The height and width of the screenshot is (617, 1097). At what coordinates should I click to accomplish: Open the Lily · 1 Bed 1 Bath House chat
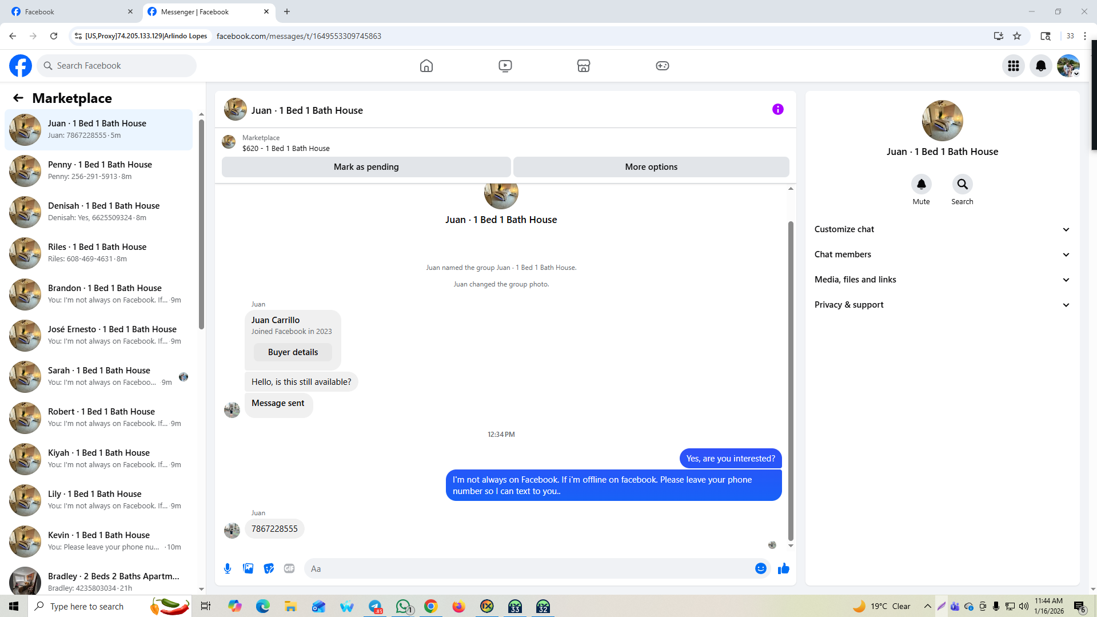click(x=98, y=500)
